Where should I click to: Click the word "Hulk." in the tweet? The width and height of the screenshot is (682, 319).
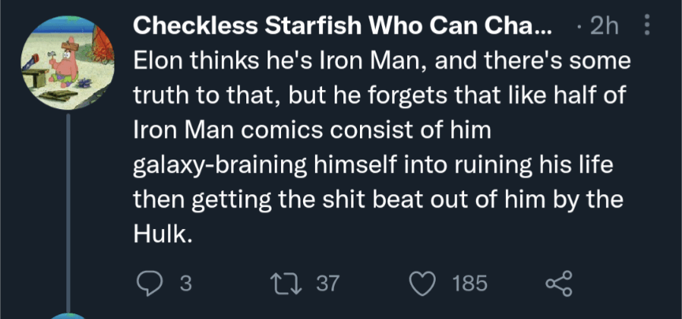(163, 235)
